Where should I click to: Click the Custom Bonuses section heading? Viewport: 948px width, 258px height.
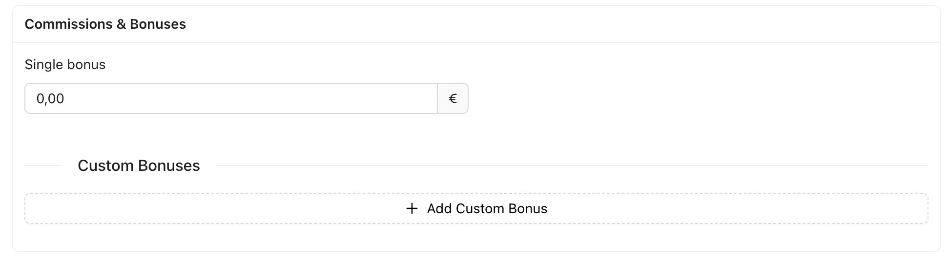139,166
